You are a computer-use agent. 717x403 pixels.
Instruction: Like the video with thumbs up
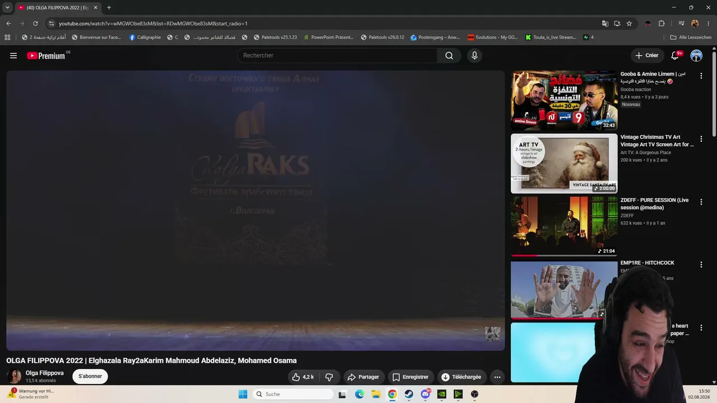click(x=303, y=377)
